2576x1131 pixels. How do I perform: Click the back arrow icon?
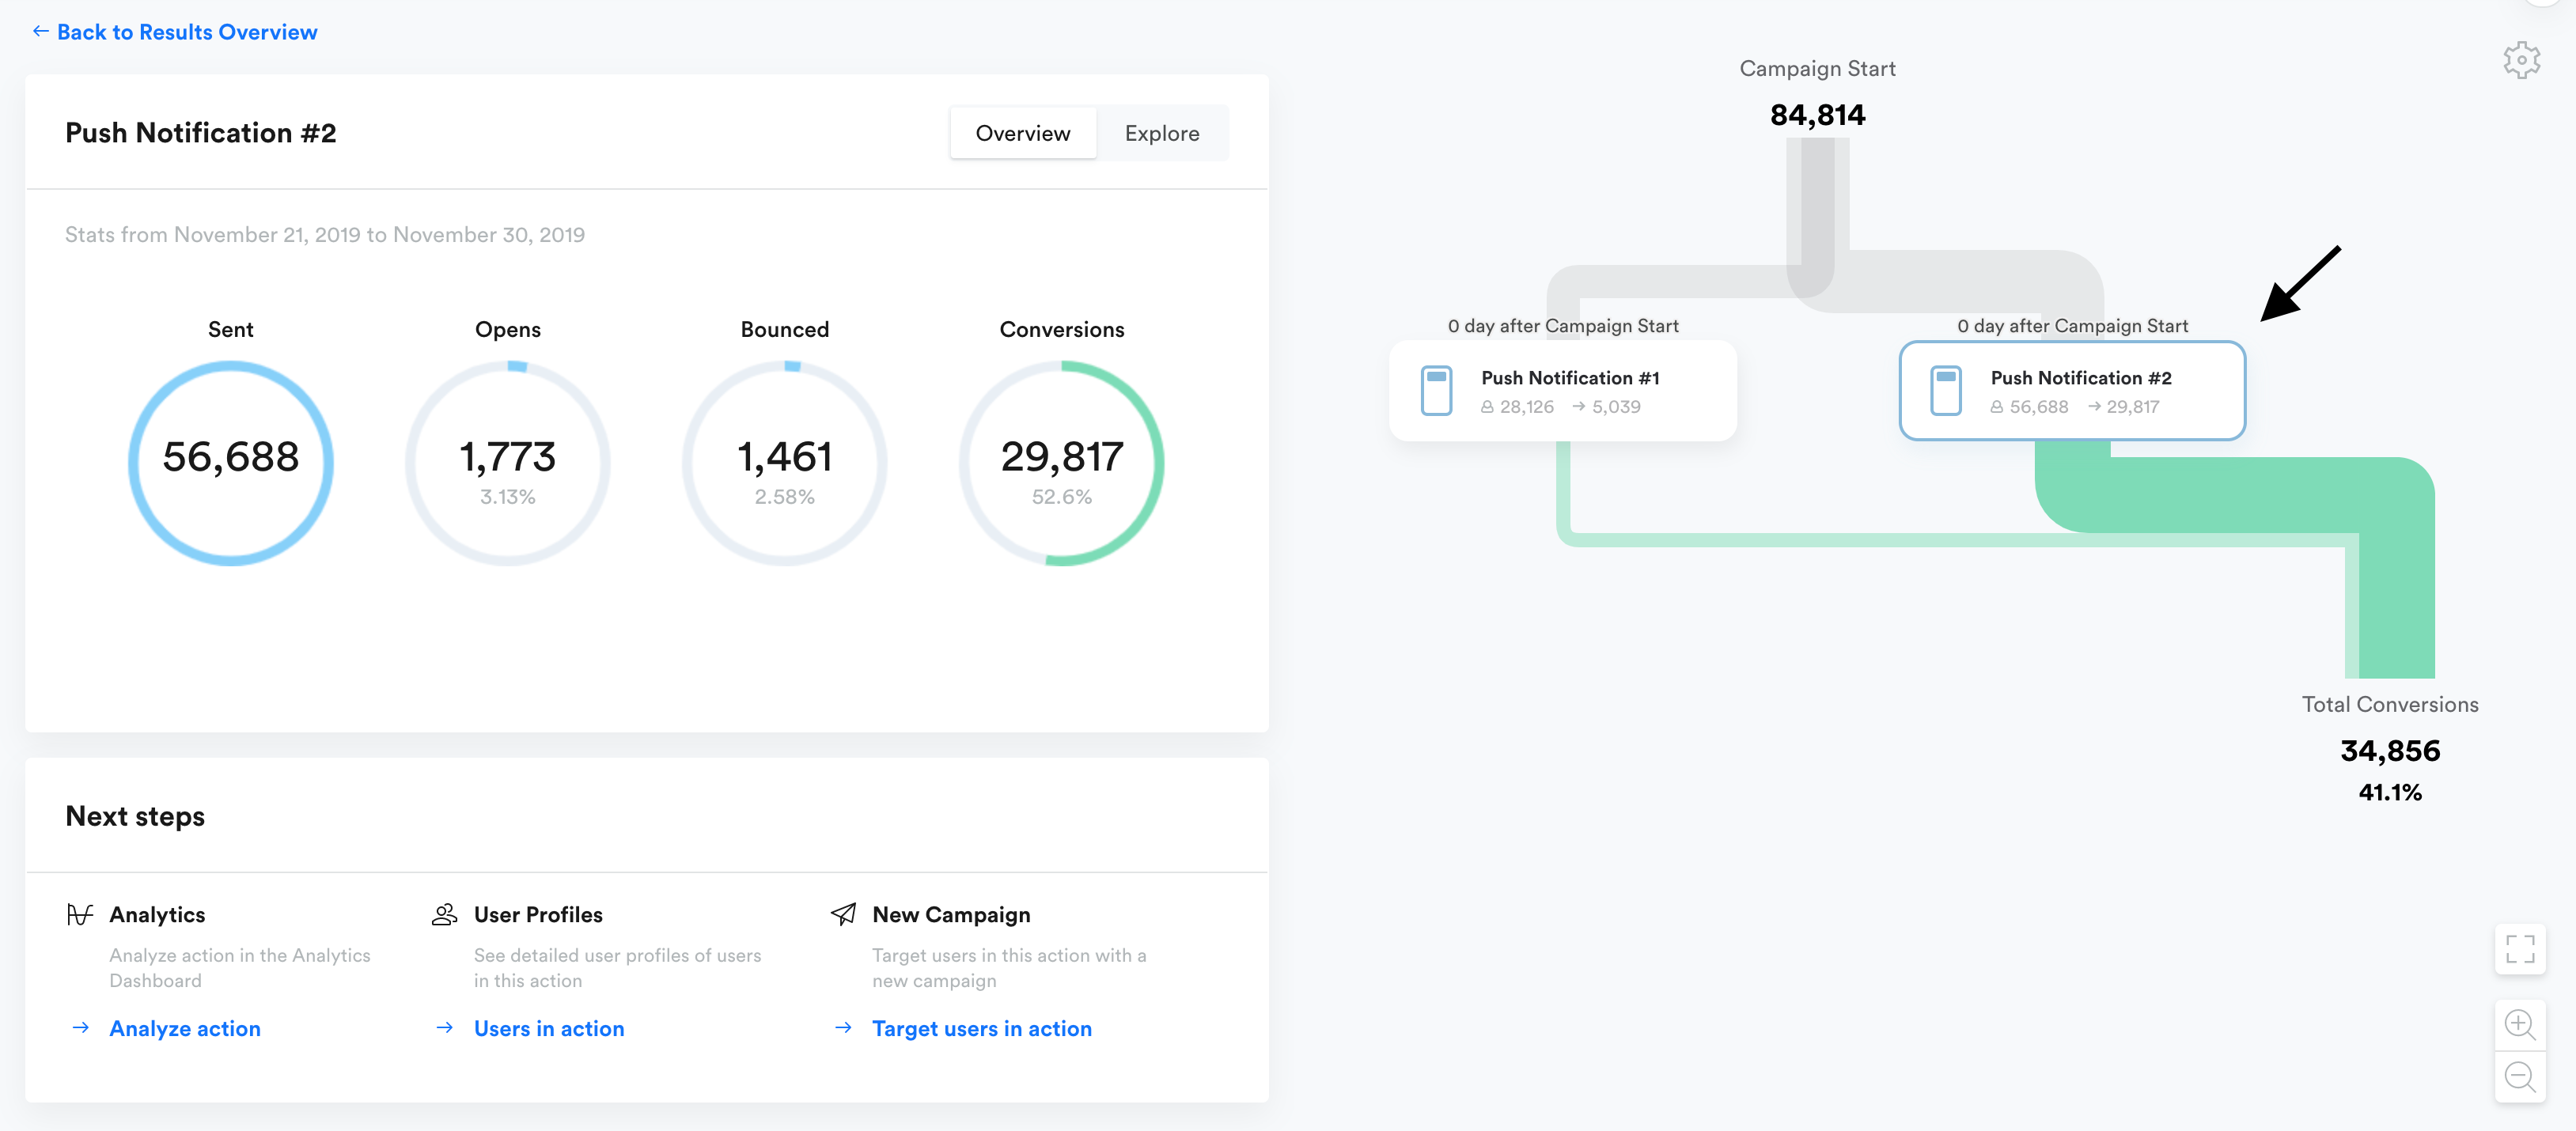[x=40, y=32]
